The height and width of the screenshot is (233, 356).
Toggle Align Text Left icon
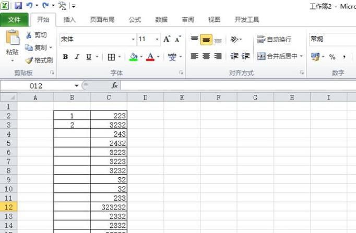click(194, 56)
